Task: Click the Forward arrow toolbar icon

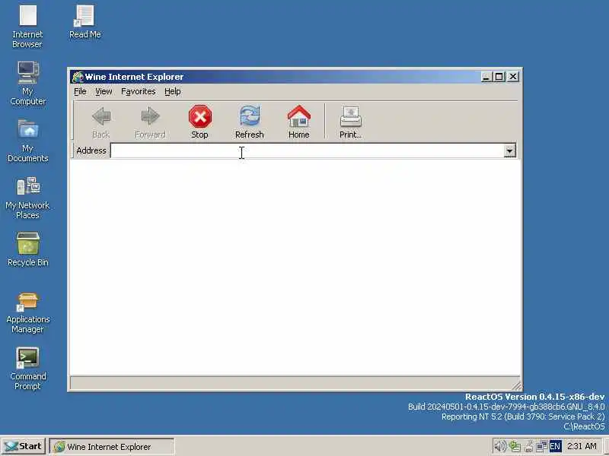Action: click(x=150, y=116)
